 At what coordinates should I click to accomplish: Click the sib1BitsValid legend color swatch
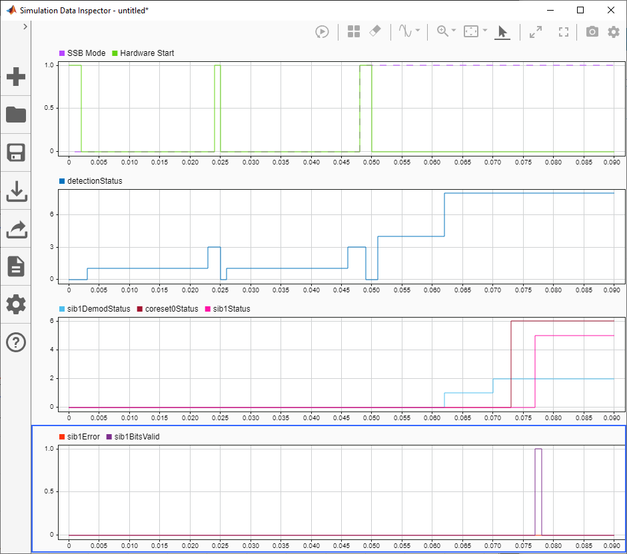(x=109, y=437)
